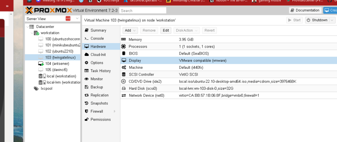Click the Monitor eye icon
The width and height of the screenshot is (337, 142).
tap(87, 79)
